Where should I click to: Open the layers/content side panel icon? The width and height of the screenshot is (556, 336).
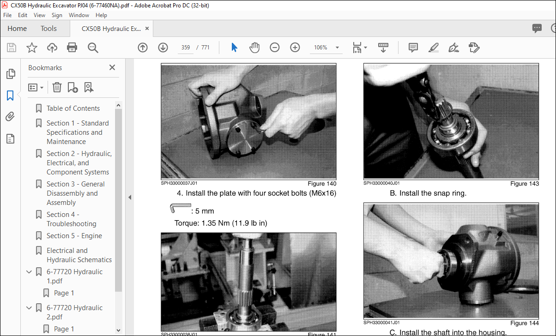pyautogui.click(x=11, y=138)
